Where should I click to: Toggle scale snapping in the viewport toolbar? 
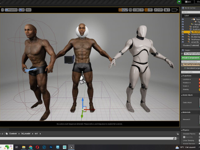coord(155,10)
